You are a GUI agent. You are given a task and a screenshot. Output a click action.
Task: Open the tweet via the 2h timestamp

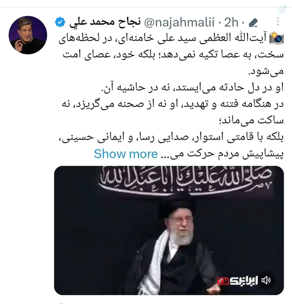click(x=231, y=22)
